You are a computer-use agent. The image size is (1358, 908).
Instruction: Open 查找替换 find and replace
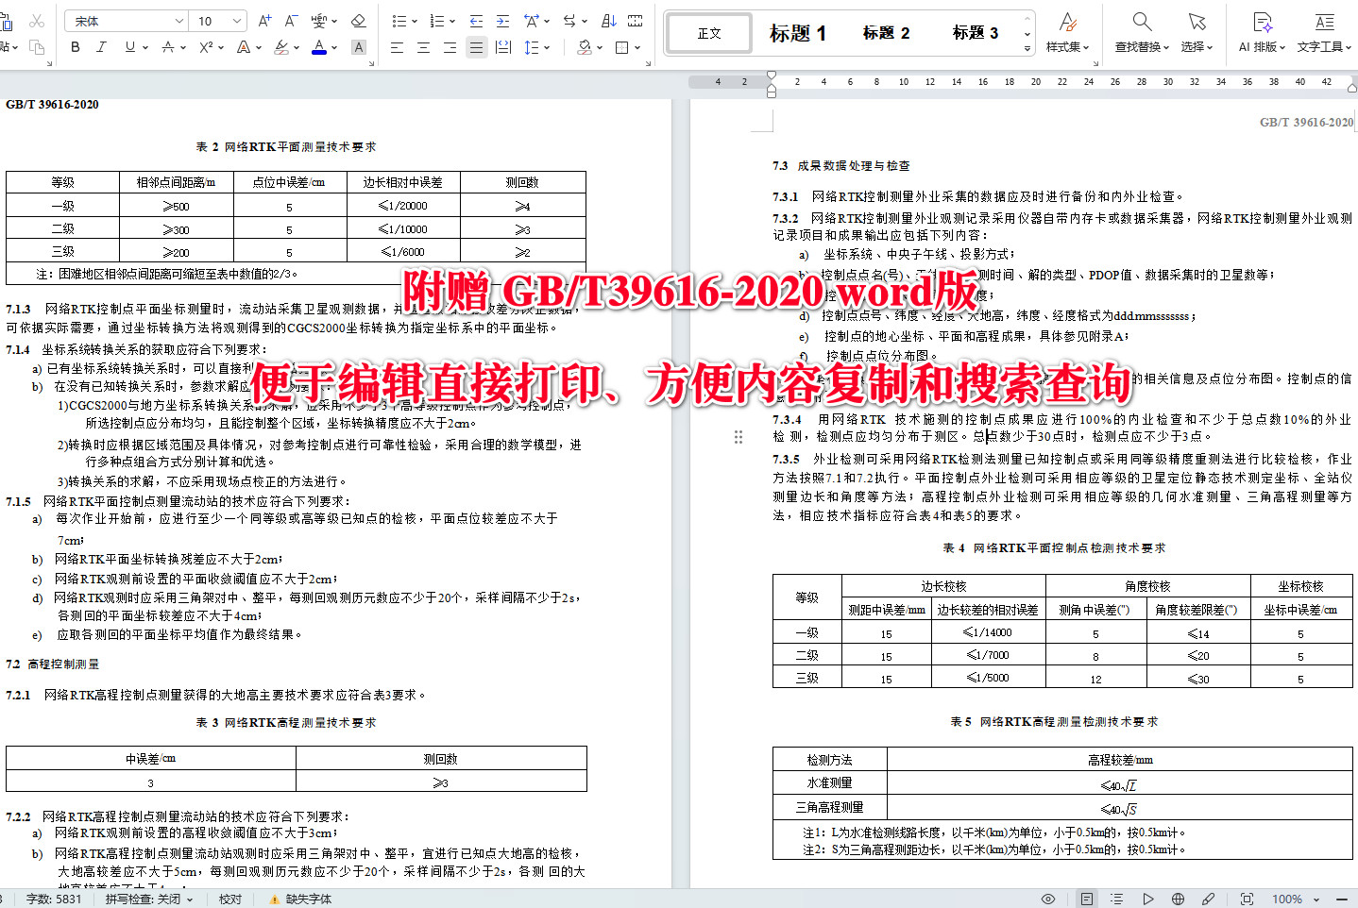[1142, 32]
